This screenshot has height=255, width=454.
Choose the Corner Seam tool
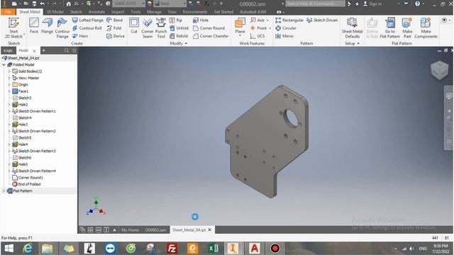[148, 28]
